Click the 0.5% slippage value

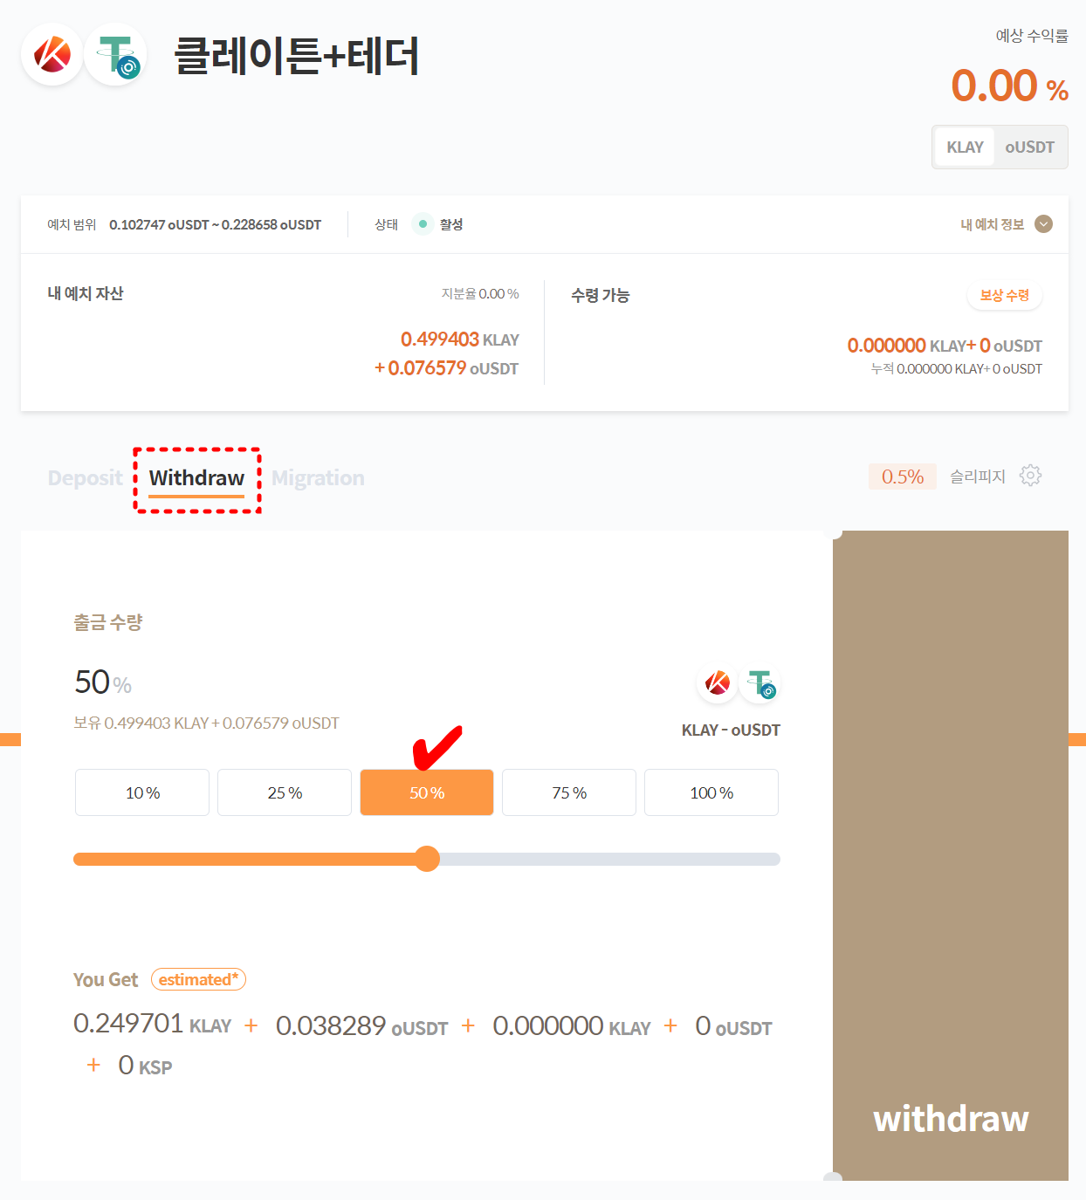coord(903,477)
